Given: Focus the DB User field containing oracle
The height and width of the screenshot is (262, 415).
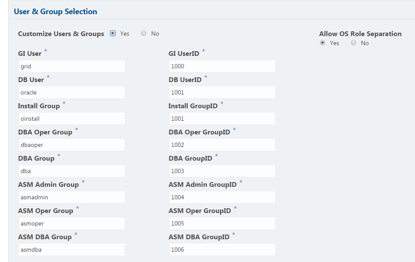Looking at the screenshot, I should pos(71,92).
